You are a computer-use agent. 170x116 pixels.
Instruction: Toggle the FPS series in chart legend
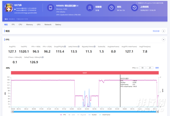pyautogui.click(x=63, y=115)
